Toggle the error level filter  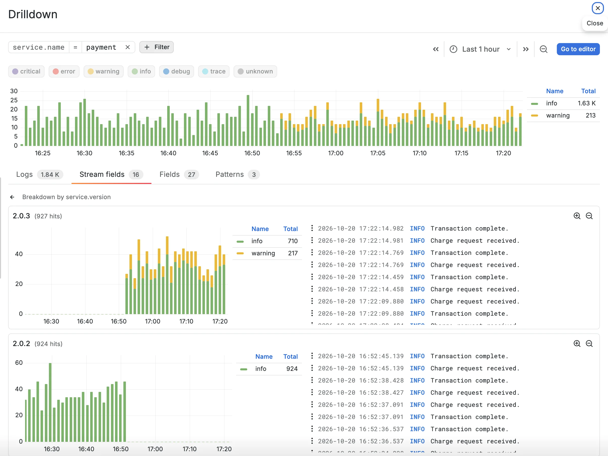[x=64, y=71]
